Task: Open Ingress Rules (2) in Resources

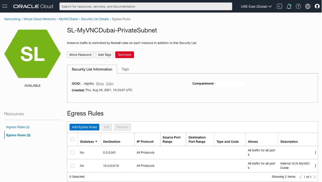Action: [x=18, y=127]
